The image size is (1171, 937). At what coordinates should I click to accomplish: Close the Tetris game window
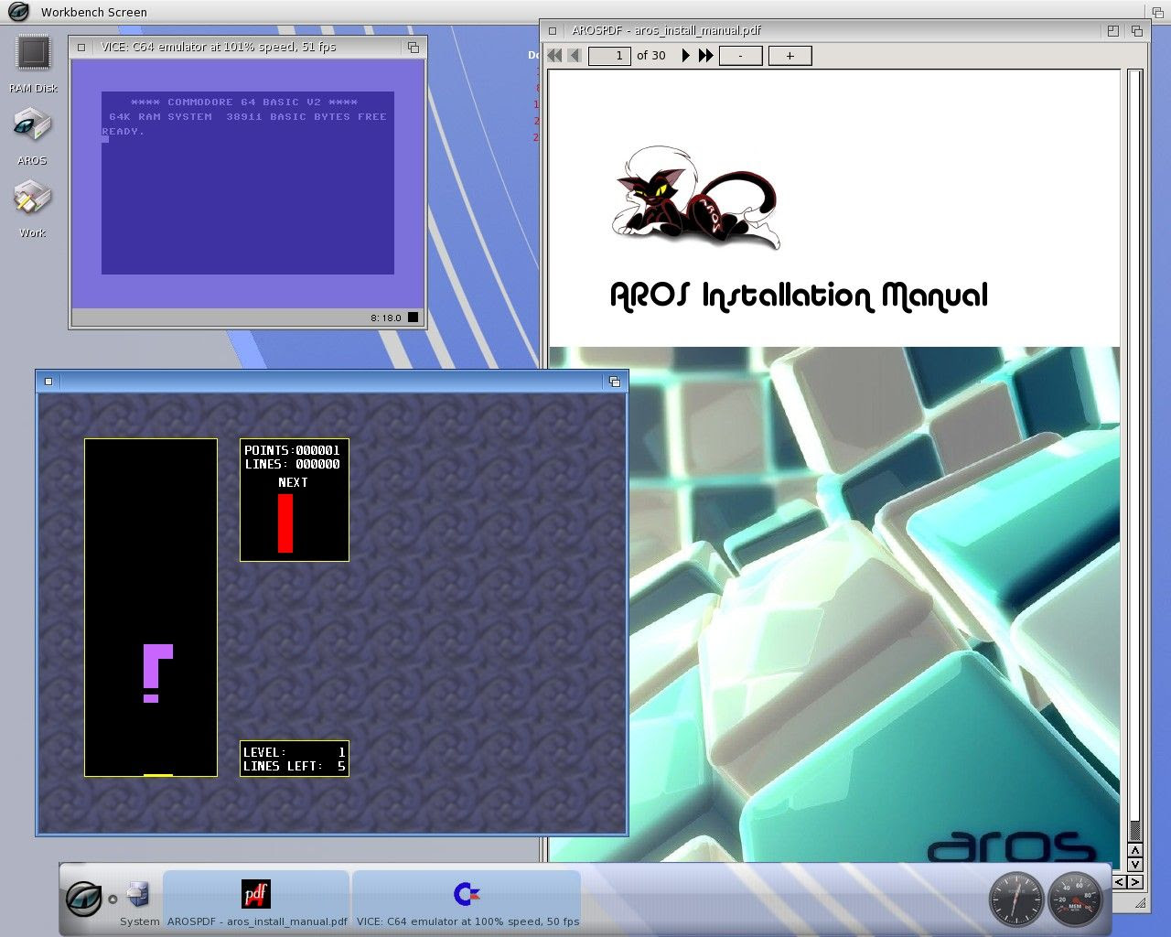pos(48,382)
